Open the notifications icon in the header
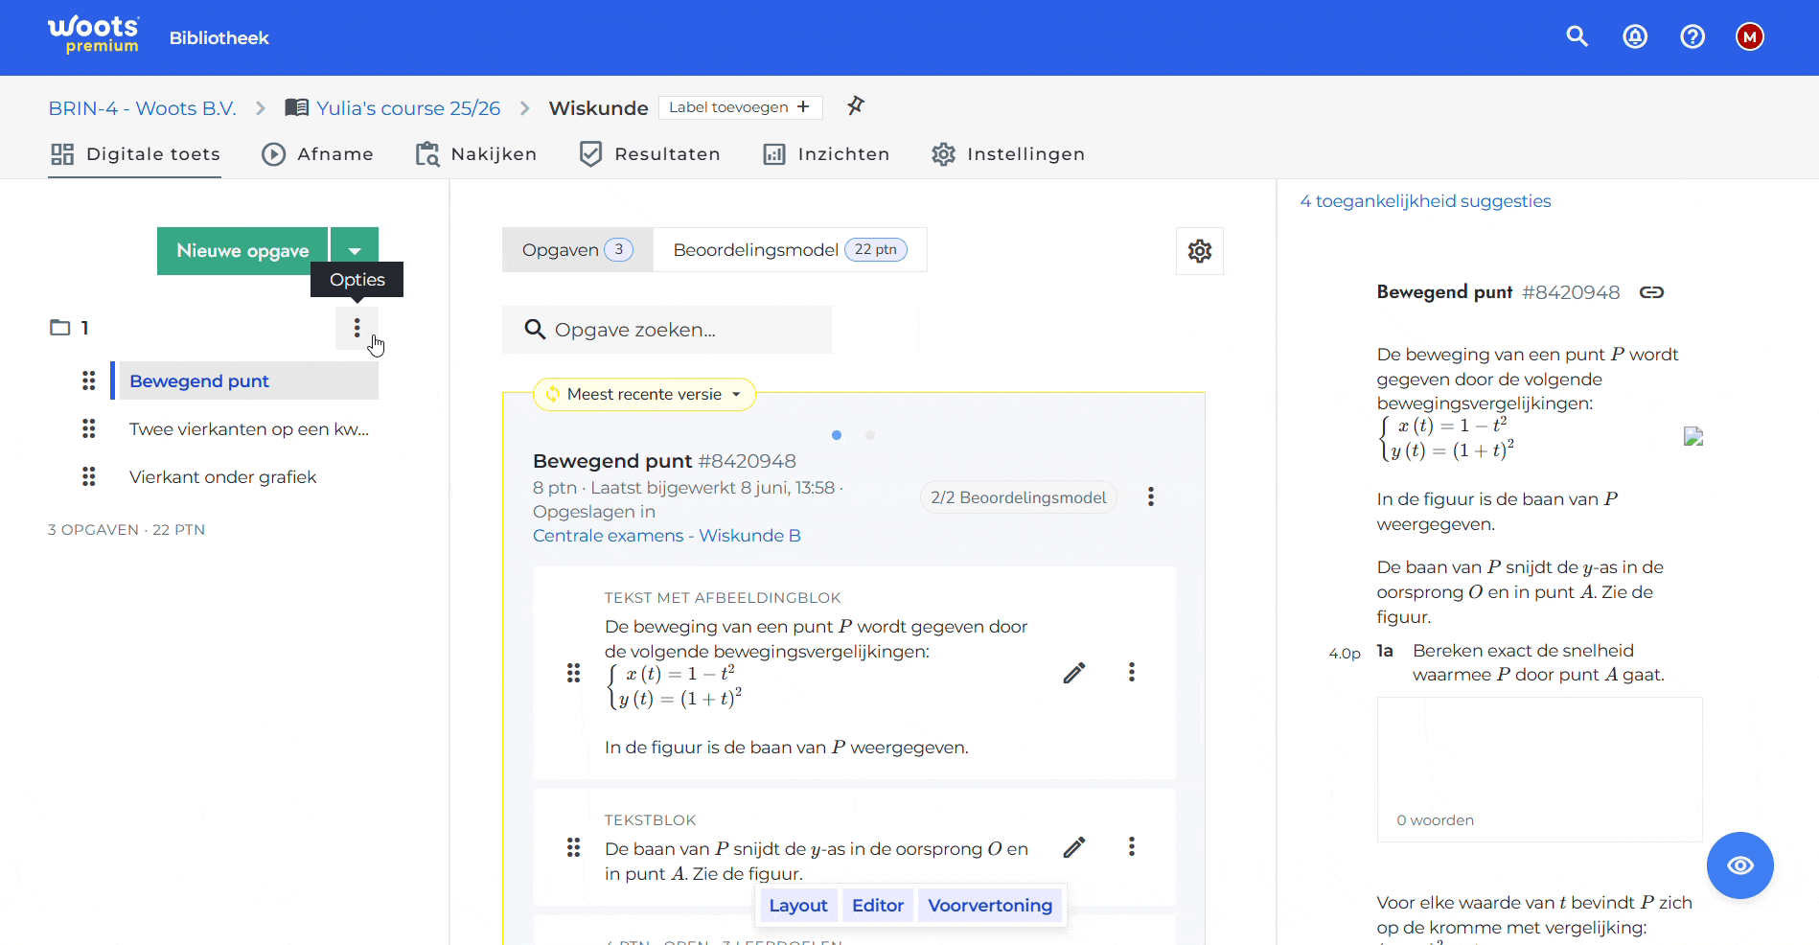Screen dimensions: 1819x945 (x=1635, y=36)
